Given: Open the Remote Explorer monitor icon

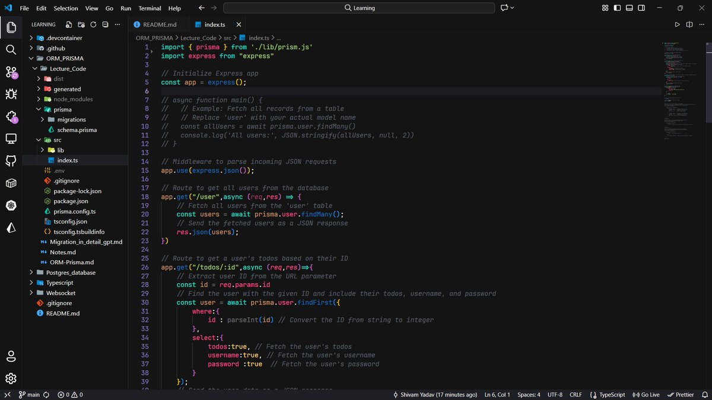Looking at the screenshot, I should coord(11,138).
